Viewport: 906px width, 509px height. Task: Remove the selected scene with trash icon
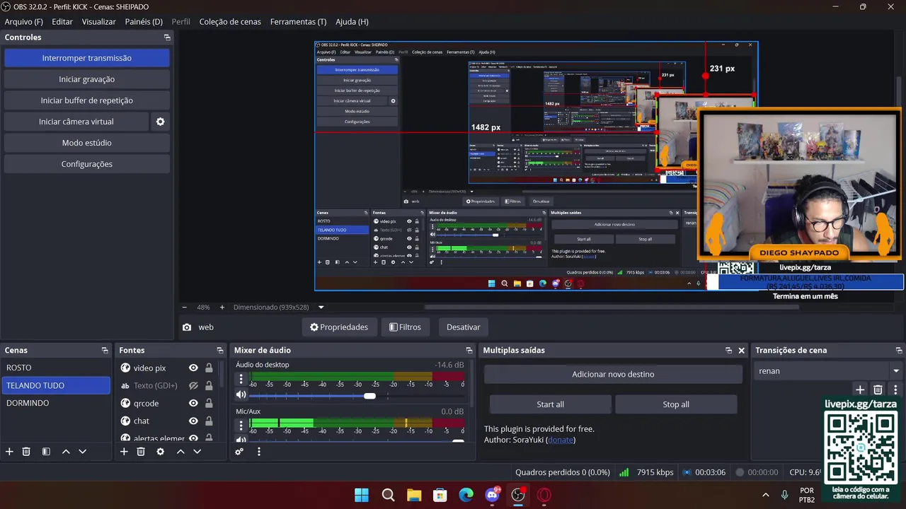(26, 451)
